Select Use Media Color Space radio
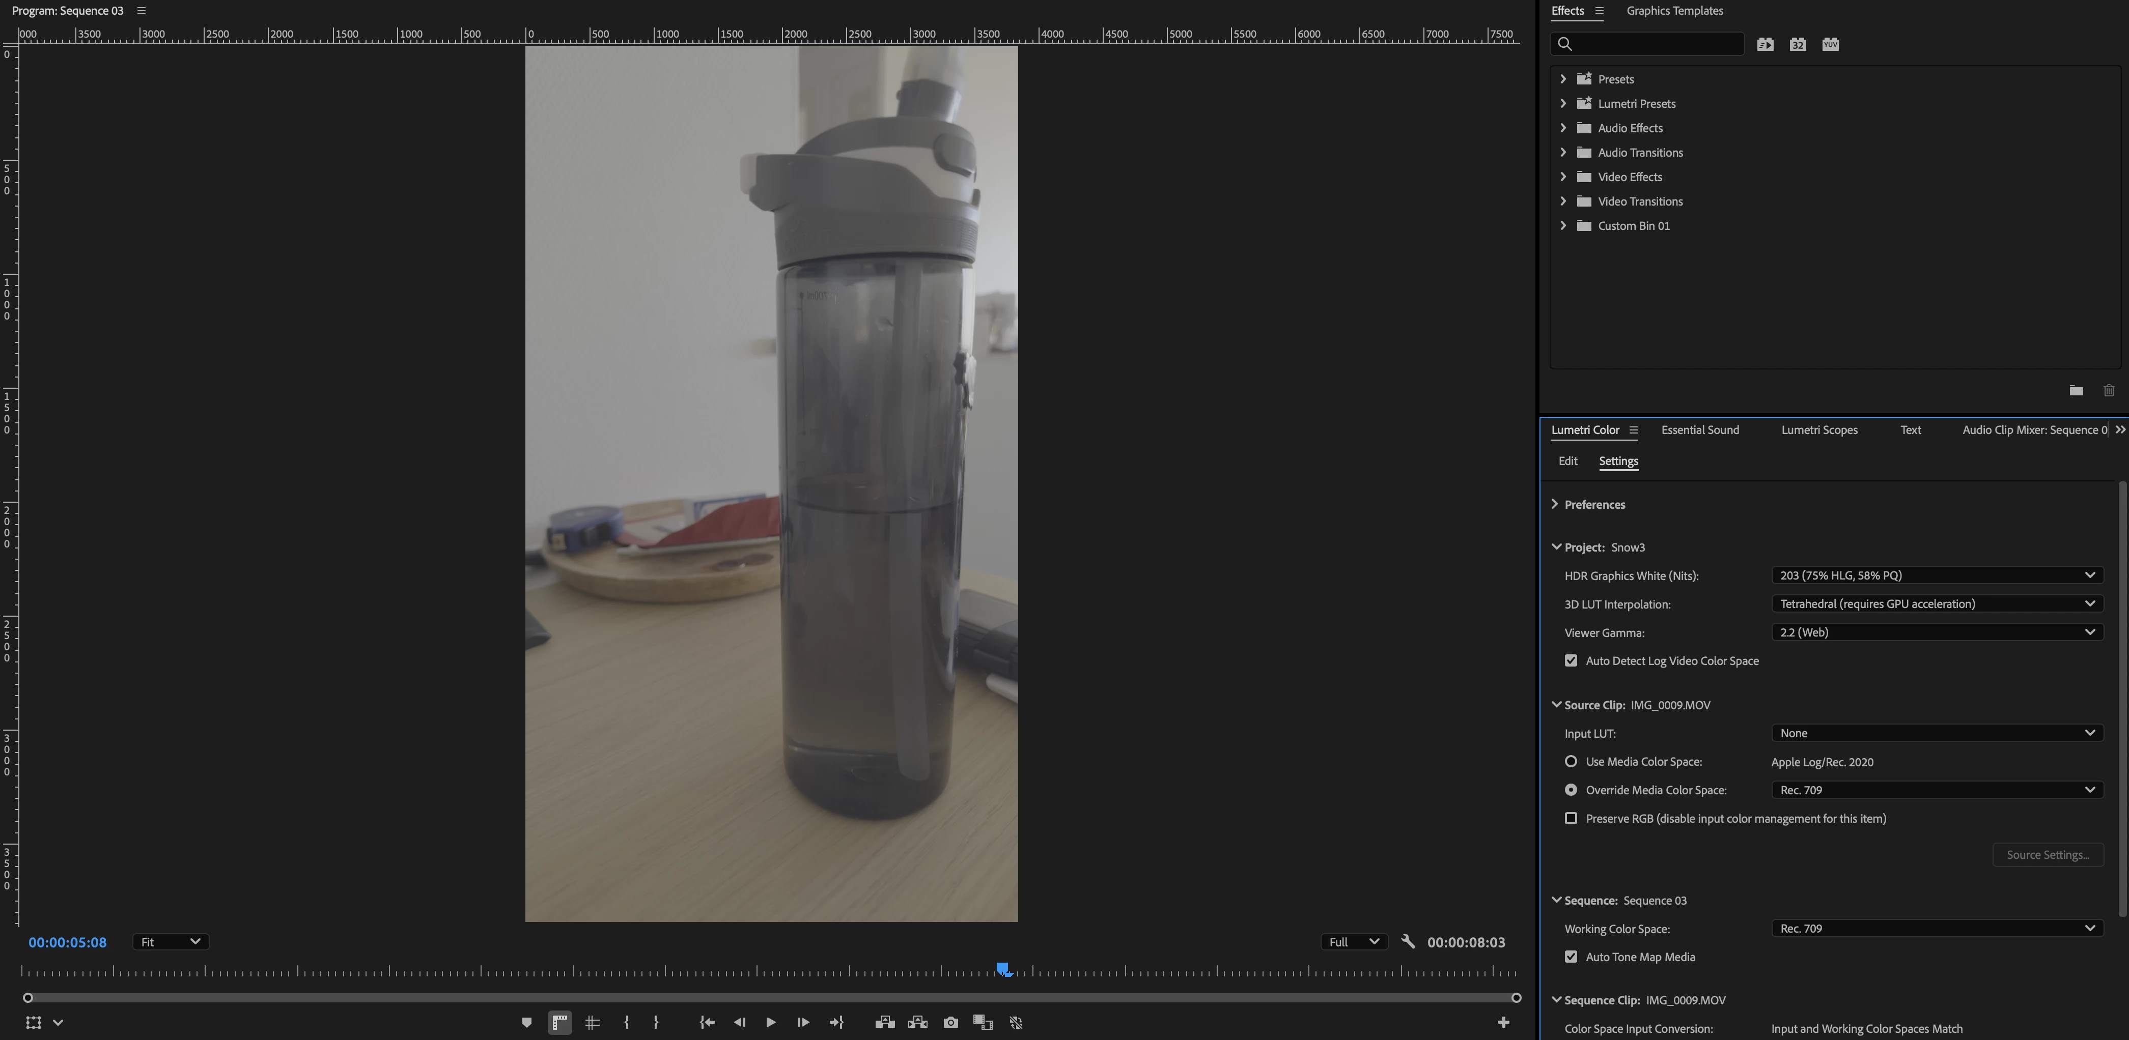The width and height of the screenshot is (2129, 1040). pyautogui.click(x=1571, y=762)
